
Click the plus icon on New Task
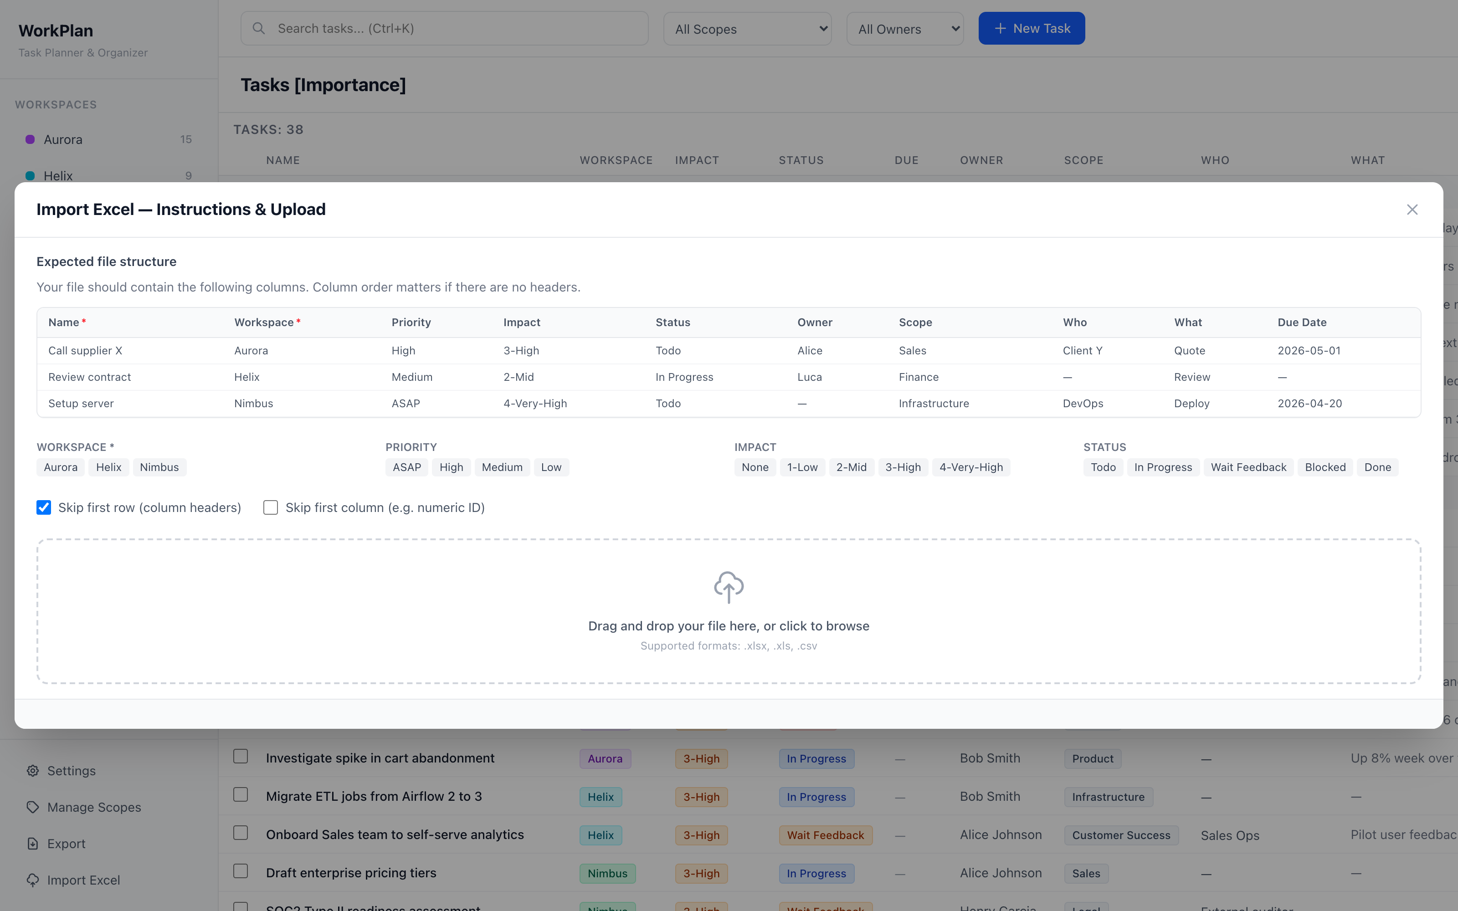1000,28
